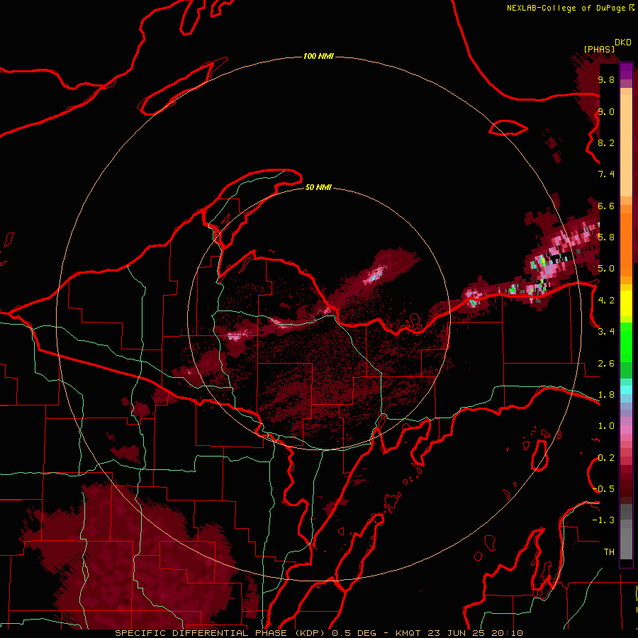Click the 3.4 scale value
This screenshot has height=638, width=638.
click(x=606, y=332)
